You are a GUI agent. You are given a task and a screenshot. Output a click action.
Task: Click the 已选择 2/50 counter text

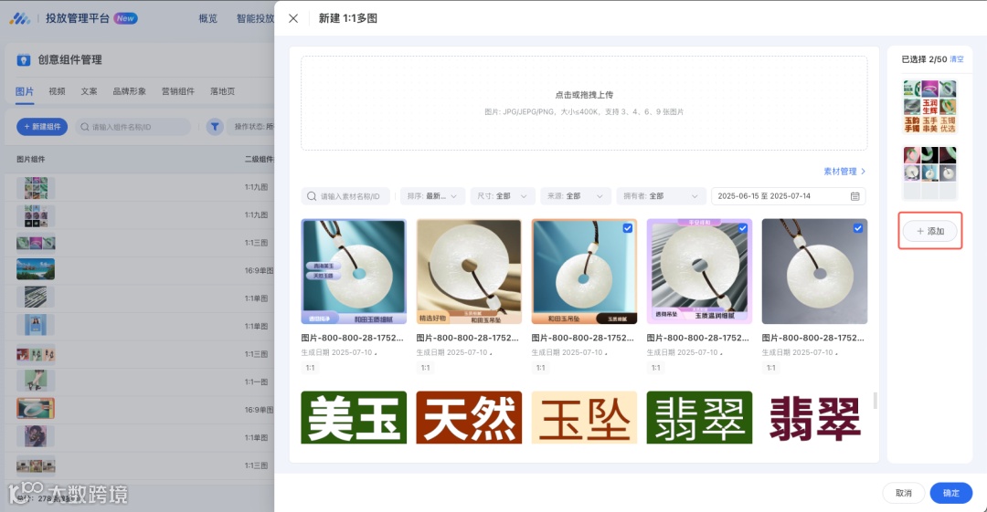click(x=924, y=59)
